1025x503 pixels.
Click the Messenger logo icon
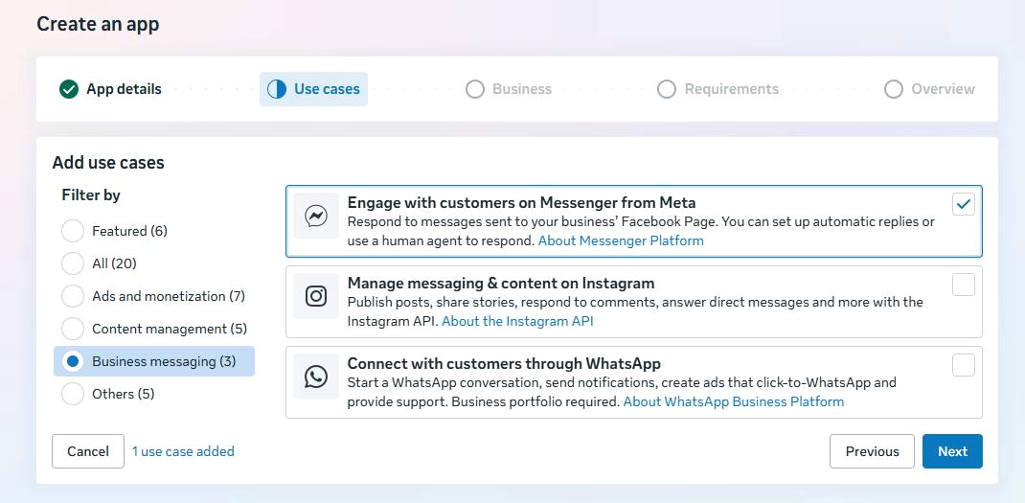[x=316, y=216]
